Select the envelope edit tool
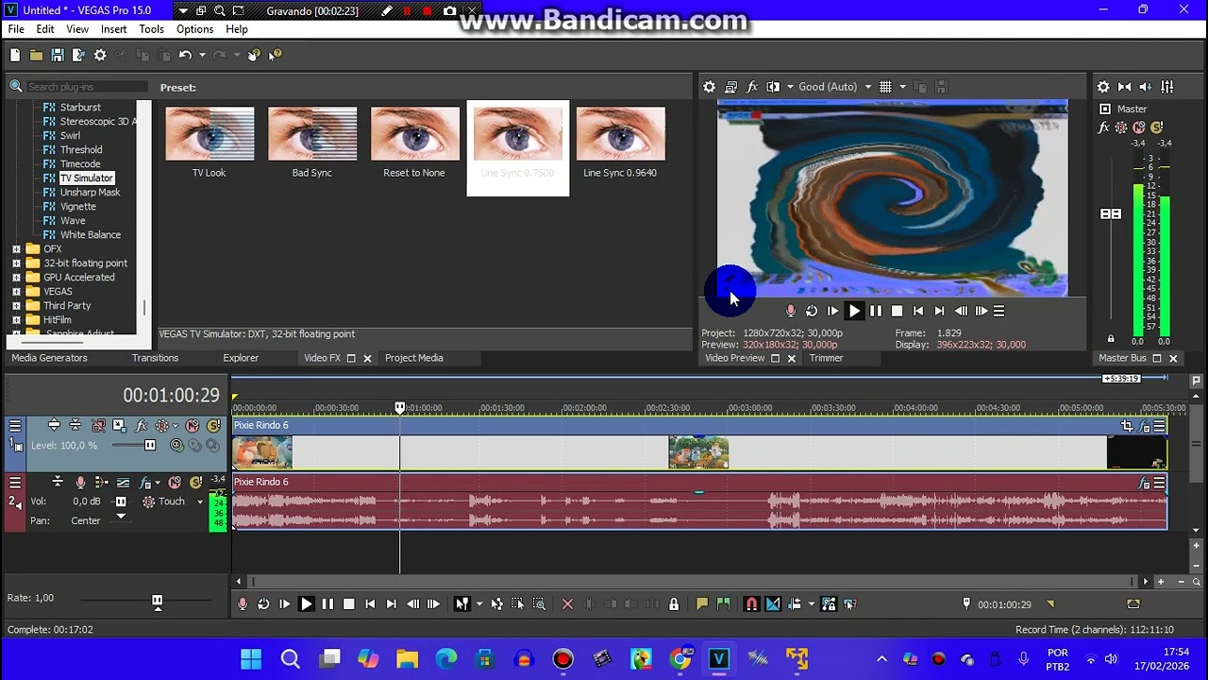Image resolution: width=1208 pixels, height=680 pixels. tap(496, 604)
